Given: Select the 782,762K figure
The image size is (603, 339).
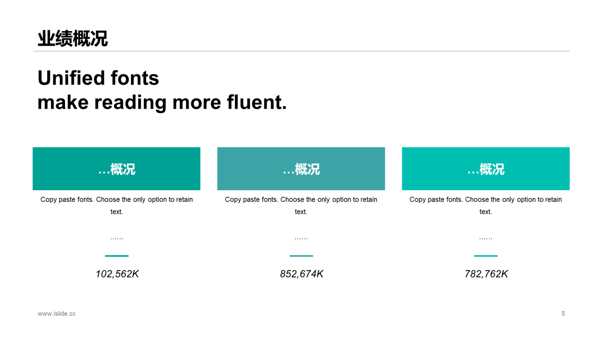Looking at the screenshot, I should pyautogui.click(x=486, y=274).
